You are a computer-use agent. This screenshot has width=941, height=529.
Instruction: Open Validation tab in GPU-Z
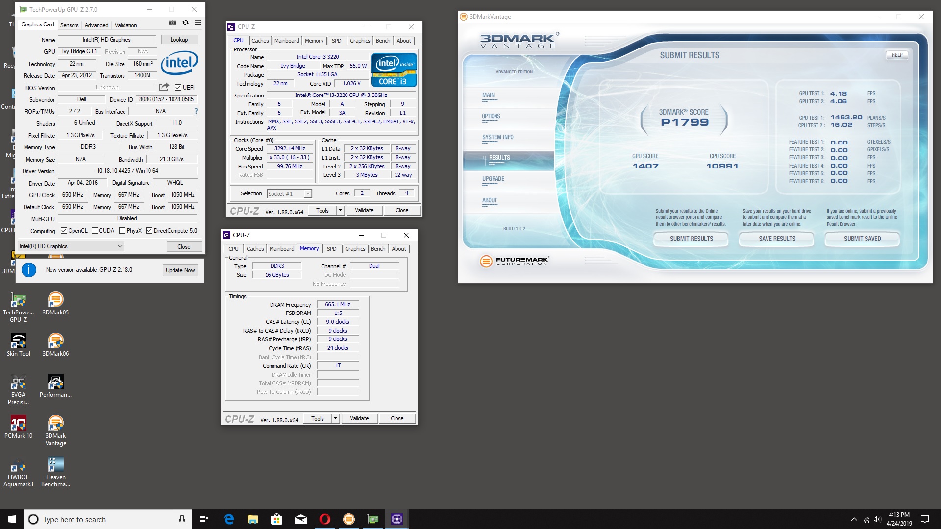(126, 25)
